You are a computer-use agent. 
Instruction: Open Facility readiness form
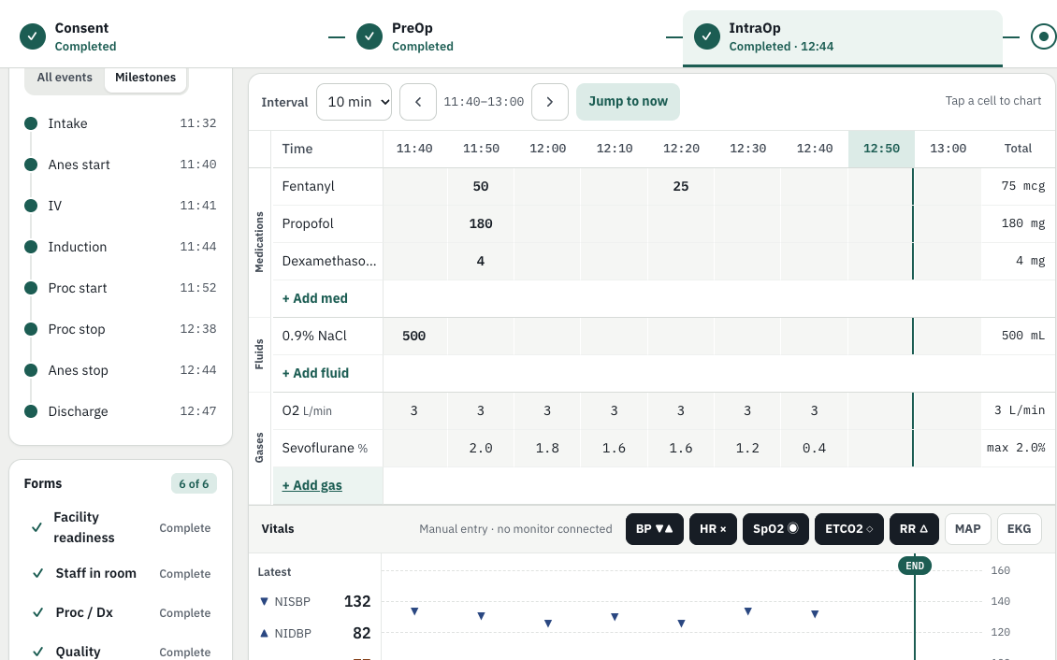(x=120, y=527)
